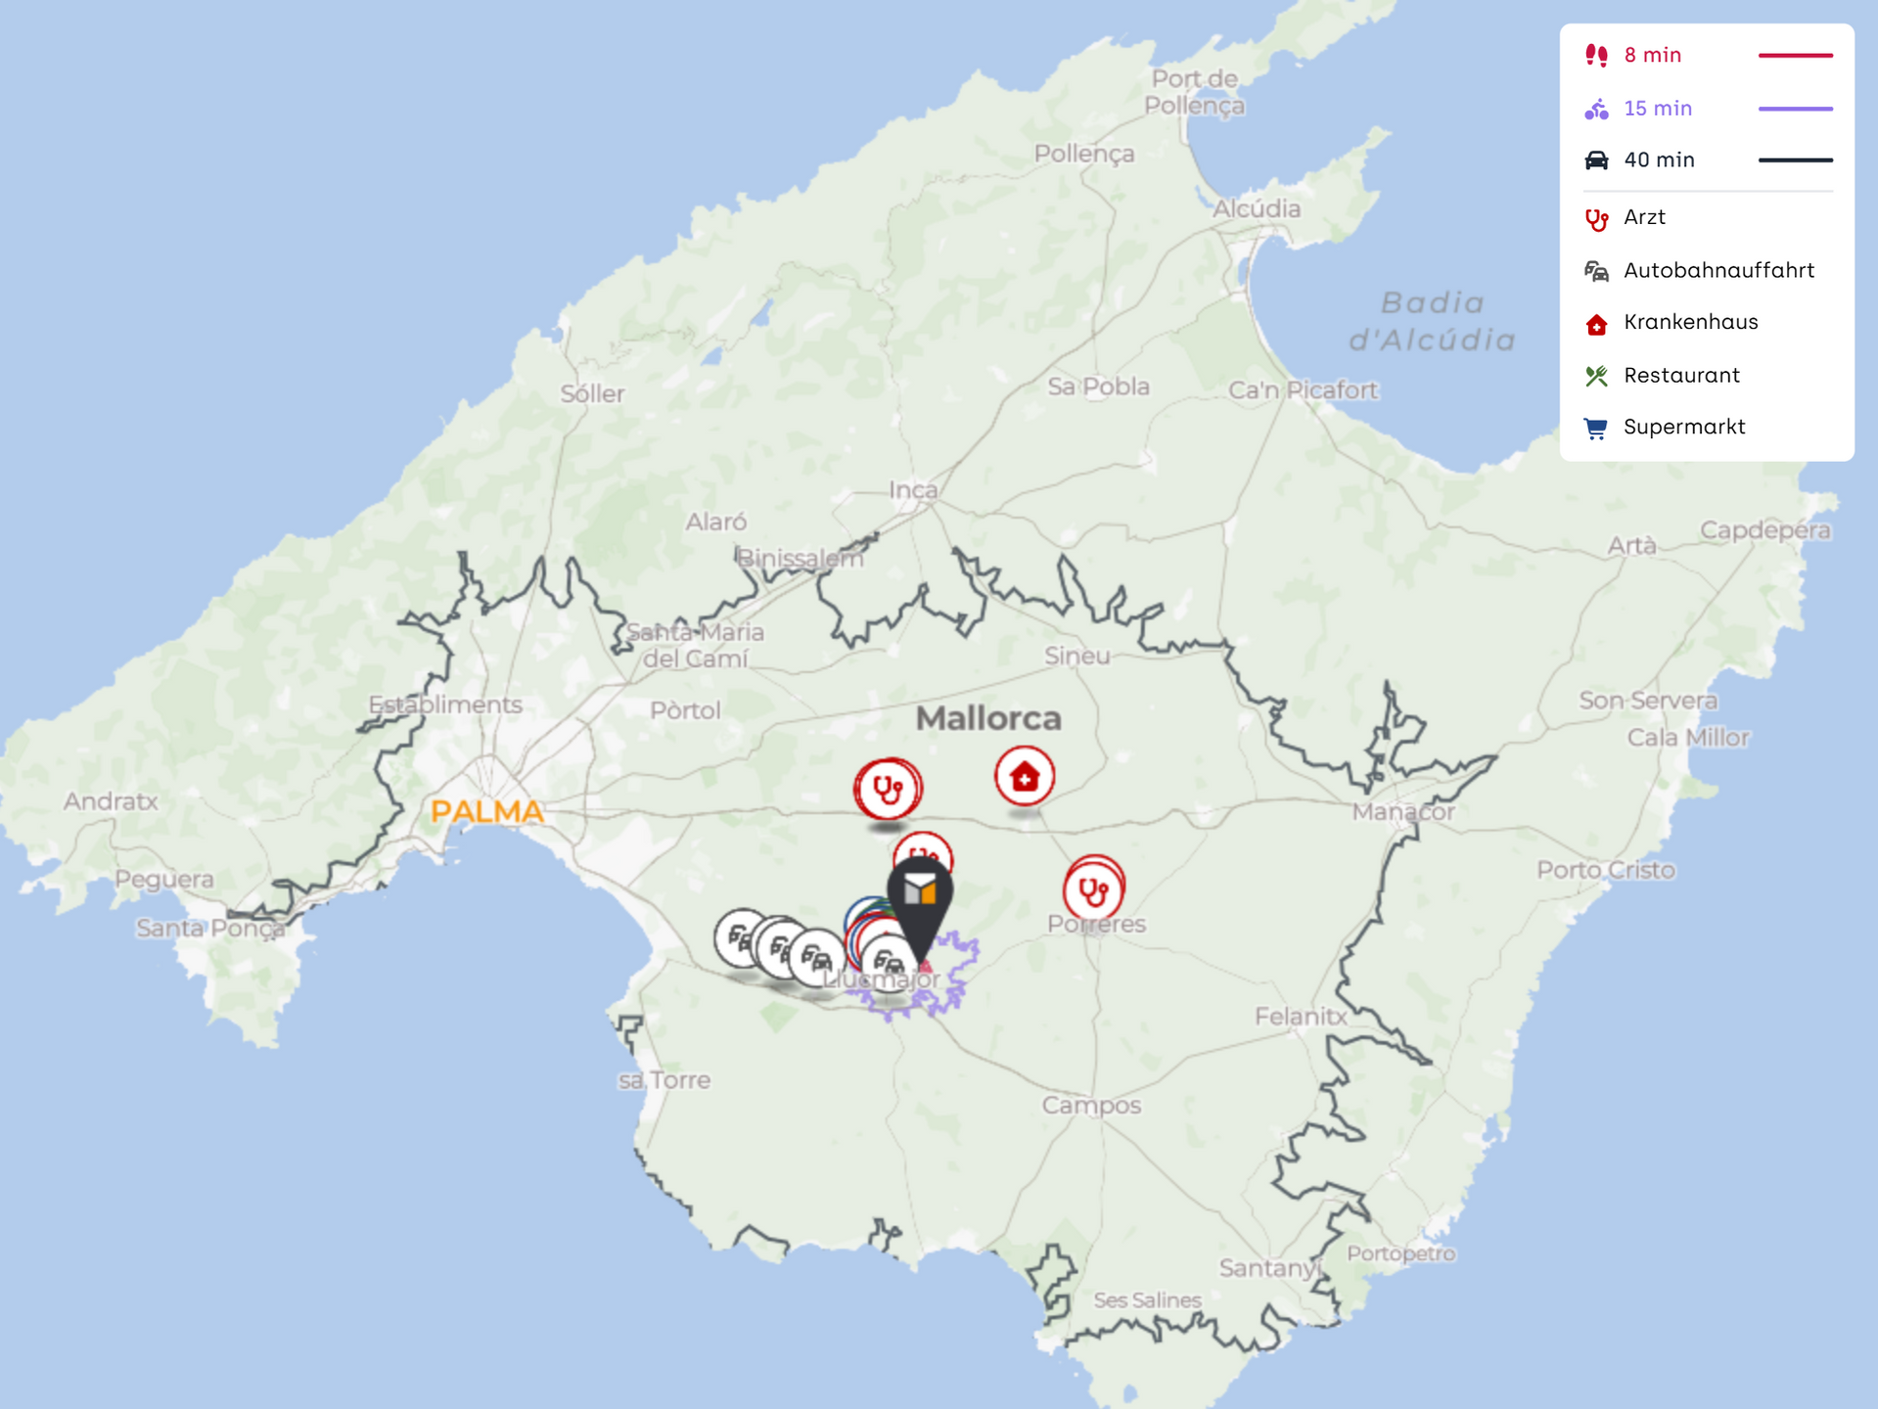Click the shopping cart Supermarkt icon
The width and height of the screenshot is (1878, 1409).
(x=1596, y=428)
